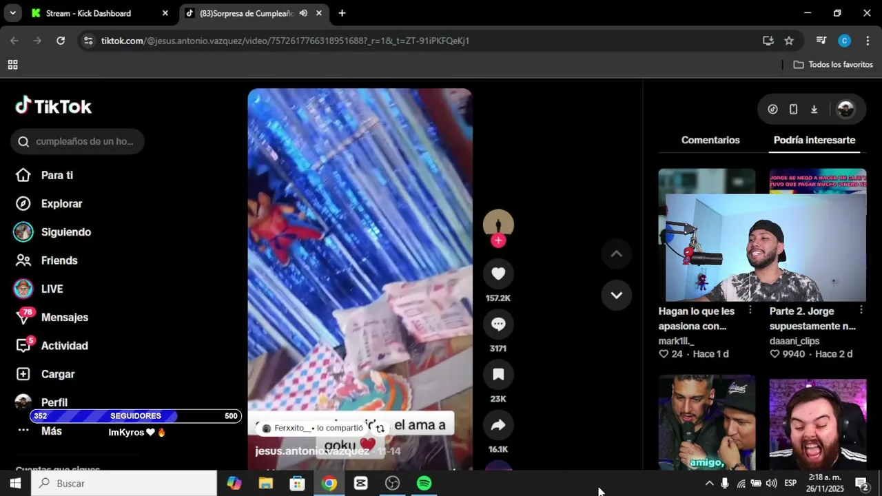The image size is (882, 496).
Task: Open the creator's avatar profile
Action: pyautogui.click(x=498, y=223)
